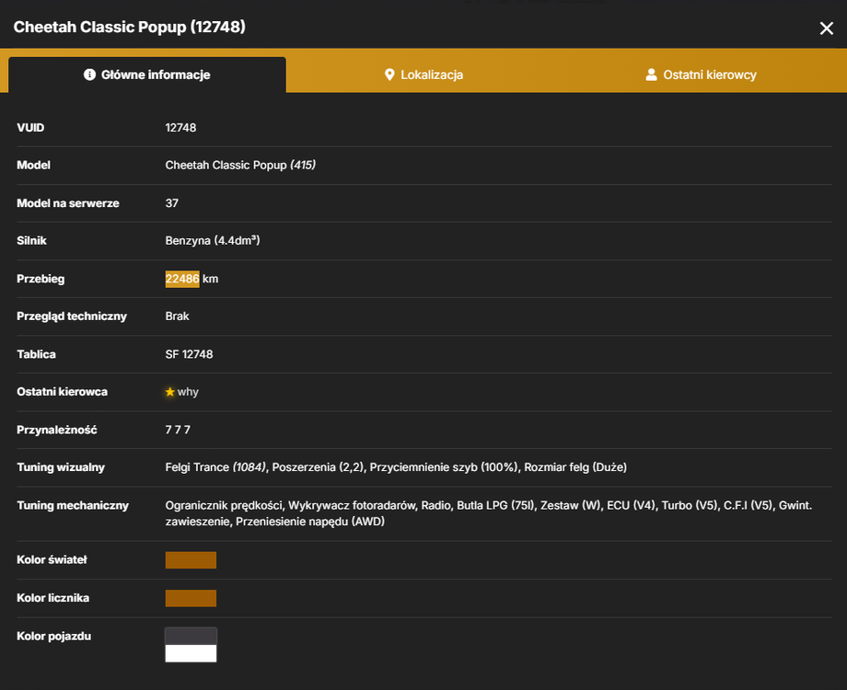Open last driver profile link why
Screen dimensions: 847x690
188,391
